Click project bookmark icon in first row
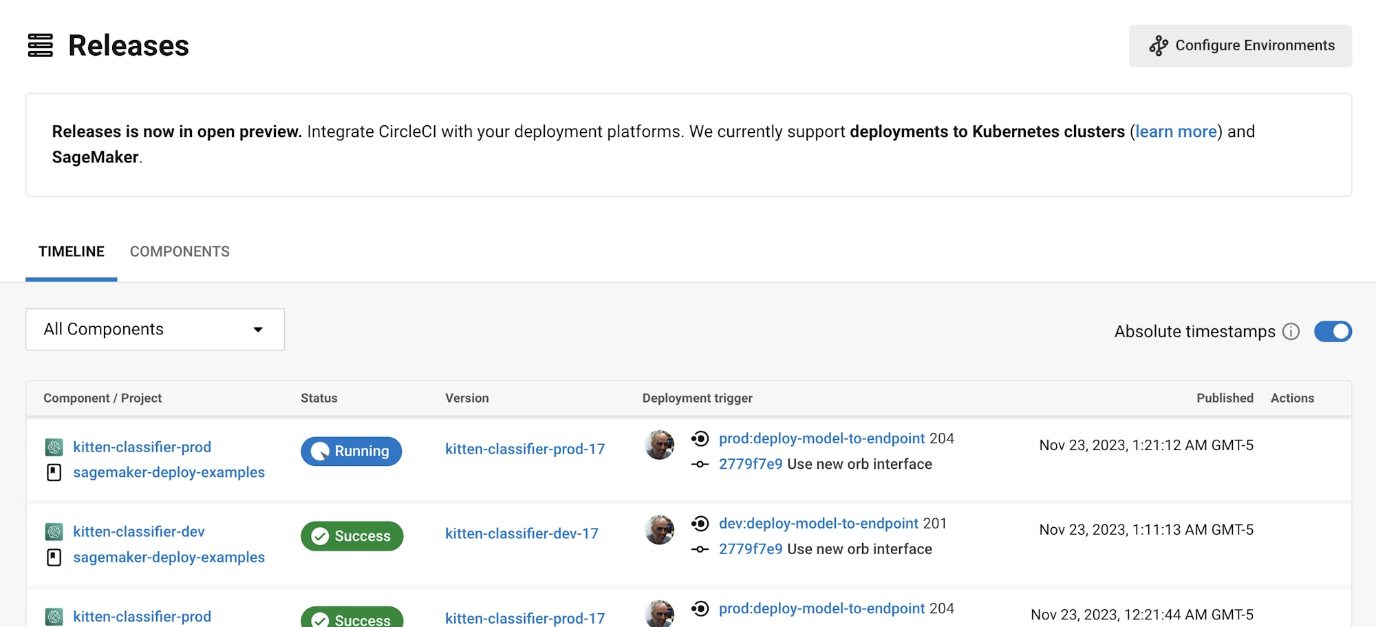 [54, 473]
